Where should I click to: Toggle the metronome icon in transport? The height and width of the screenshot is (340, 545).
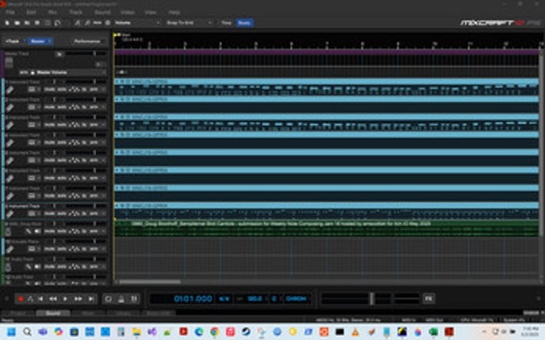point(121,299)
